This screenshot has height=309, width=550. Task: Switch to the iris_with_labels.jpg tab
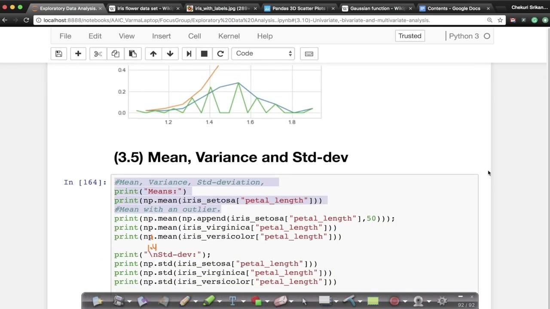point(222,8)
